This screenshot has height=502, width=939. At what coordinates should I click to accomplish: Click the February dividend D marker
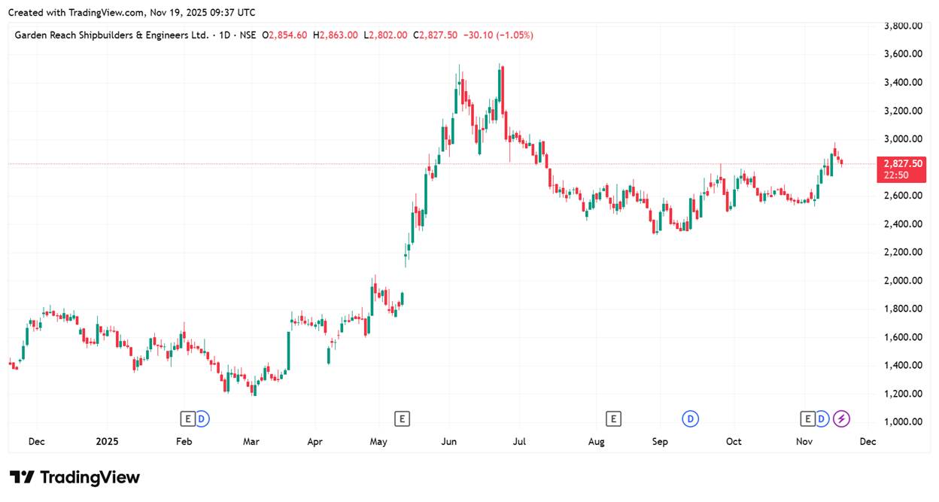tap(202, 418)
